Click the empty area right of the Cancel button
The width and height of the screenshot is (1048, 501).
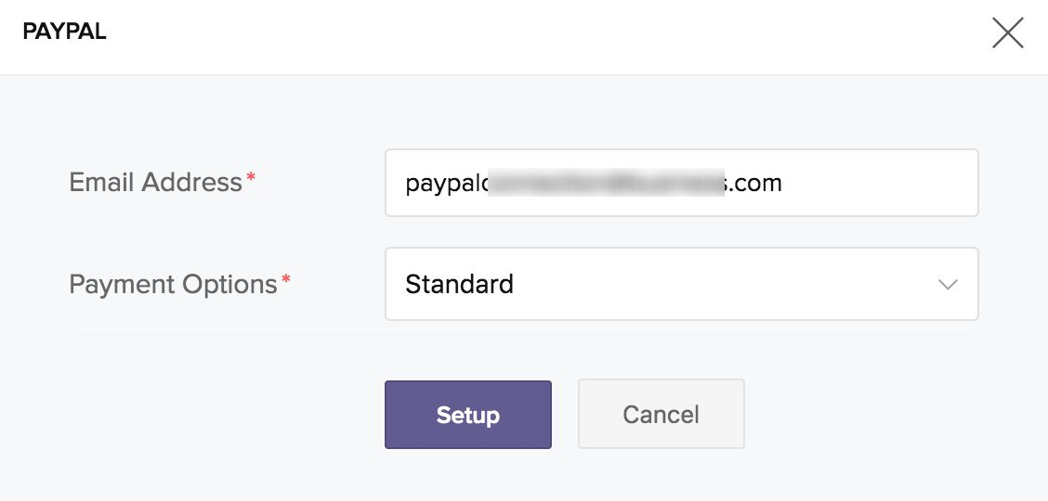tap(862, 415)
